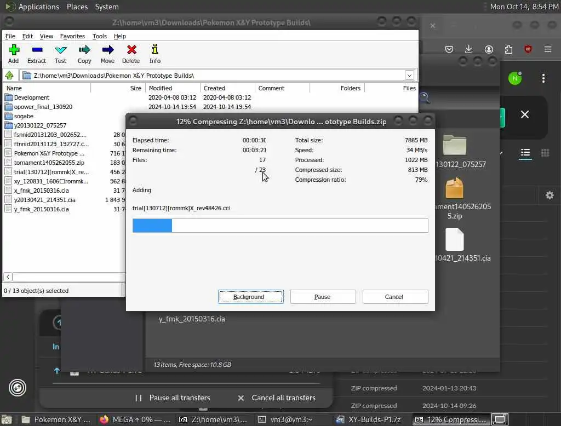Select y_fmk_20150316.cia in 7-Zip list
This screenshot has height=426, width=561.
pyautogui.click(x=42, y=209)
